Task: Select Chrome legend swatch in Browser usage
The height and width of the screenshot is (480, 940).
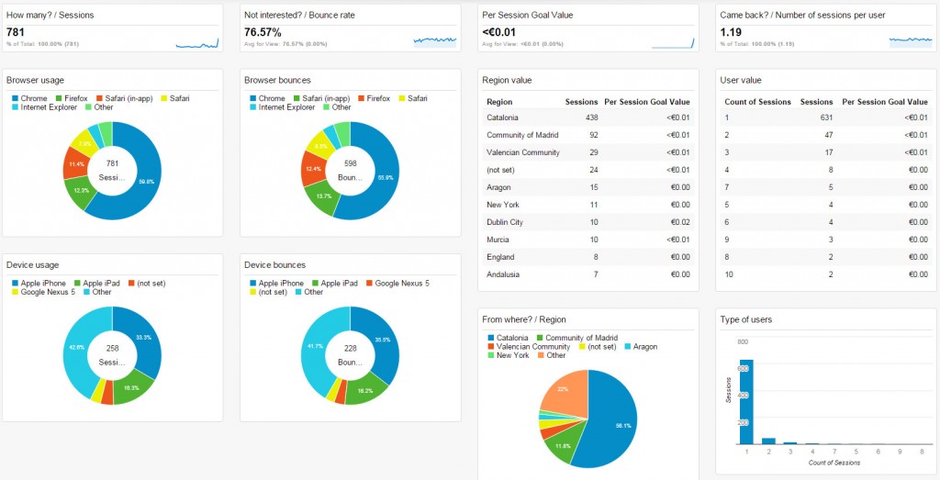Action: [16, 98]
